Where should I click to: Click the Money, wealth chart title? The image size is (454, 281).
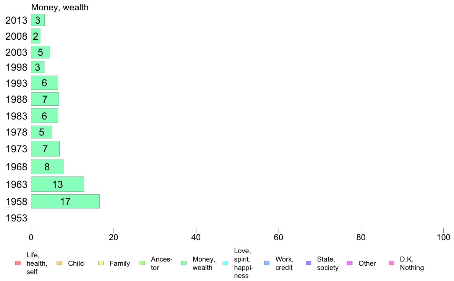(x=60, y=7)
